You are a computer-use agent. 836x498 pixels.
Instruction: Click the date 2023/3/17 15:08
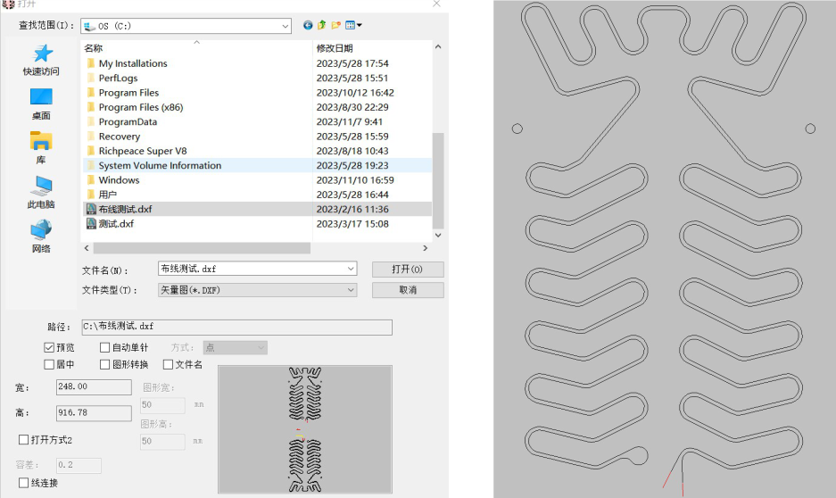[352, 224]
